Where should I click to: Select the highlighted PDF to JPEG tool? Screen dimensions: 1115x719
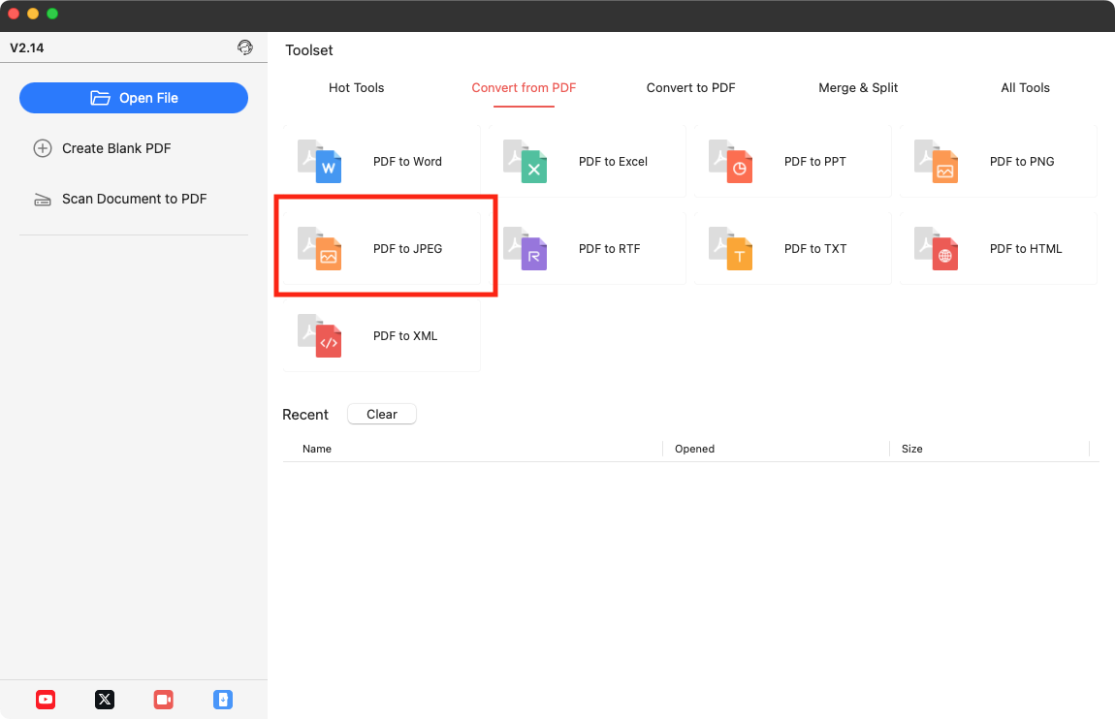(x=384, y=249)
